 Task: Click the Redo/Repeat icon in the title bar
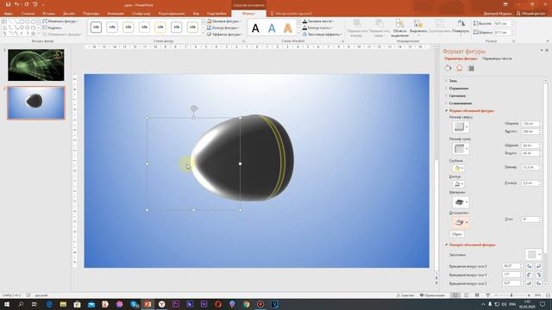pos(26,4)
